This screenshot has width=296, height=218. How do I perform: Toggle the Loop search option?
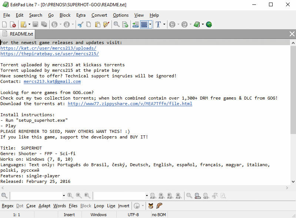pos(99,206)
